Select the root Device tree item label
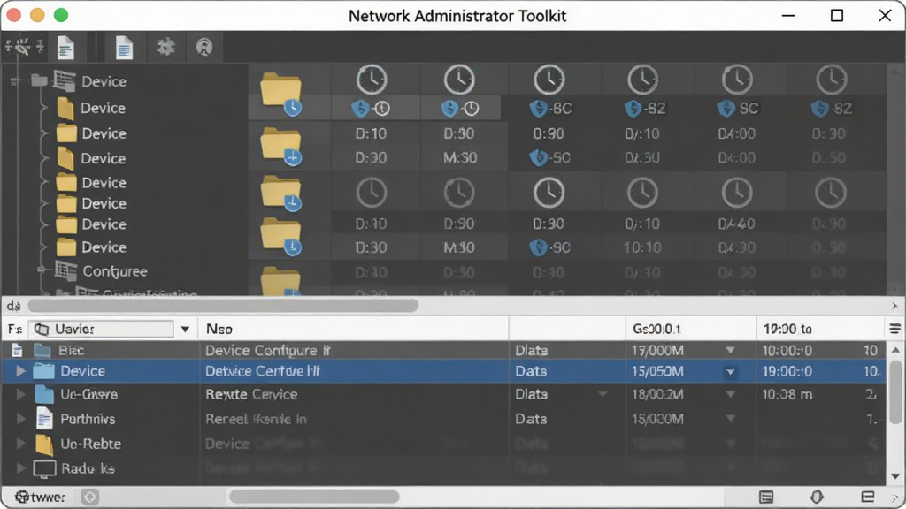 (104, 81)
